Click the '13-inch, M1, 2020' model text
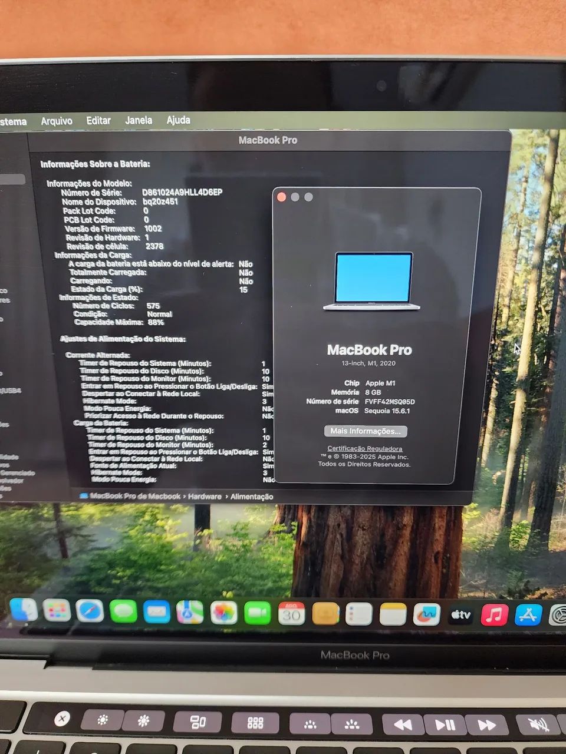 (368, 363)
